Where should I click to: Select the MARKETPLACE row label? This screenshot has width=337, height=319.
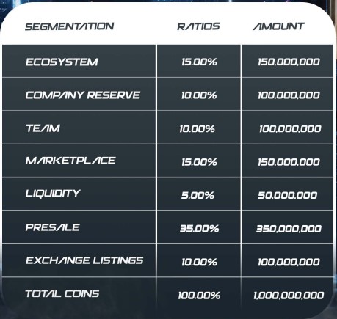[x=70, y=161]
